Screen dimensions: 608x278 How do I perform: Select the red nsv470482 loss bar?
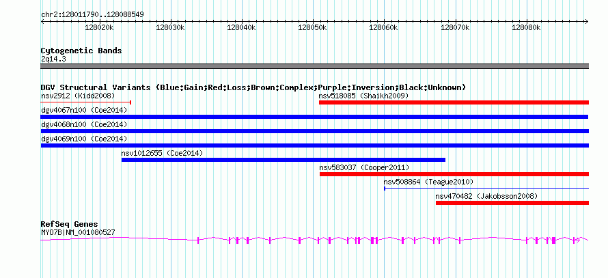coord(512,203)
